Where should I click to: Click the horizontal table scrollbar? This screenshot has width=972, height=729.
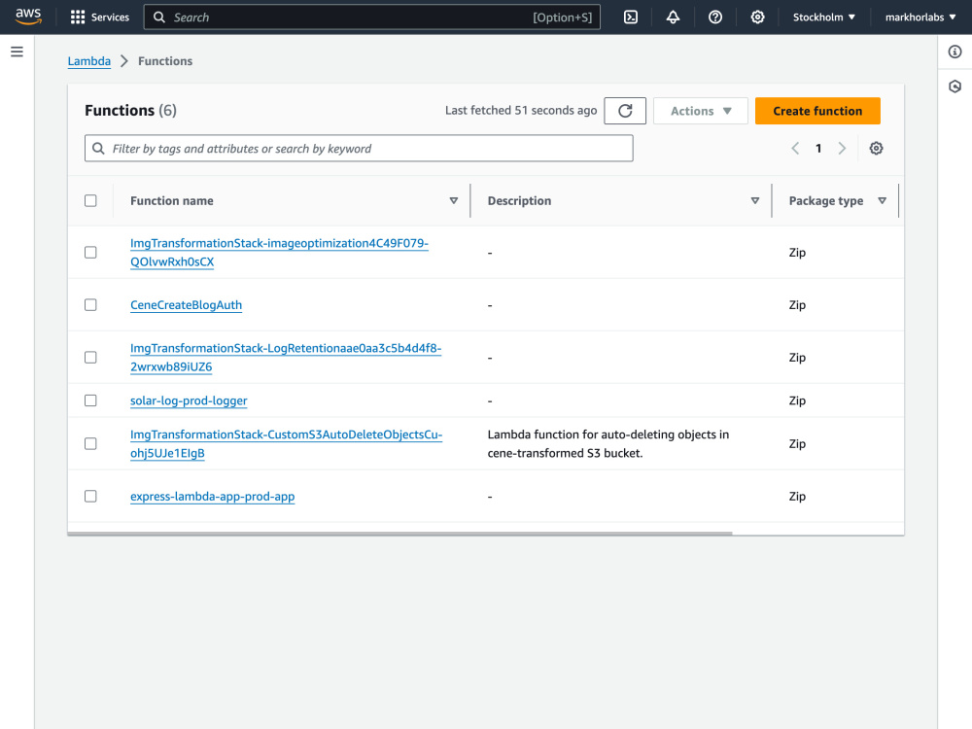click(x=399, y=533)
